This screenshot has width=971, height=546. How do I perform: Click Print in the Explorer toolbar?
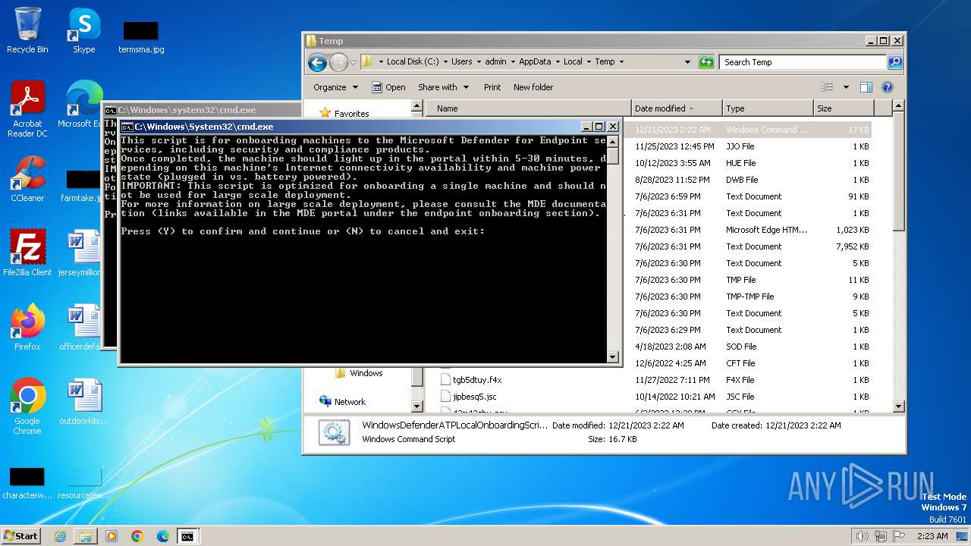pyautogui.click(x=492, y=87)
